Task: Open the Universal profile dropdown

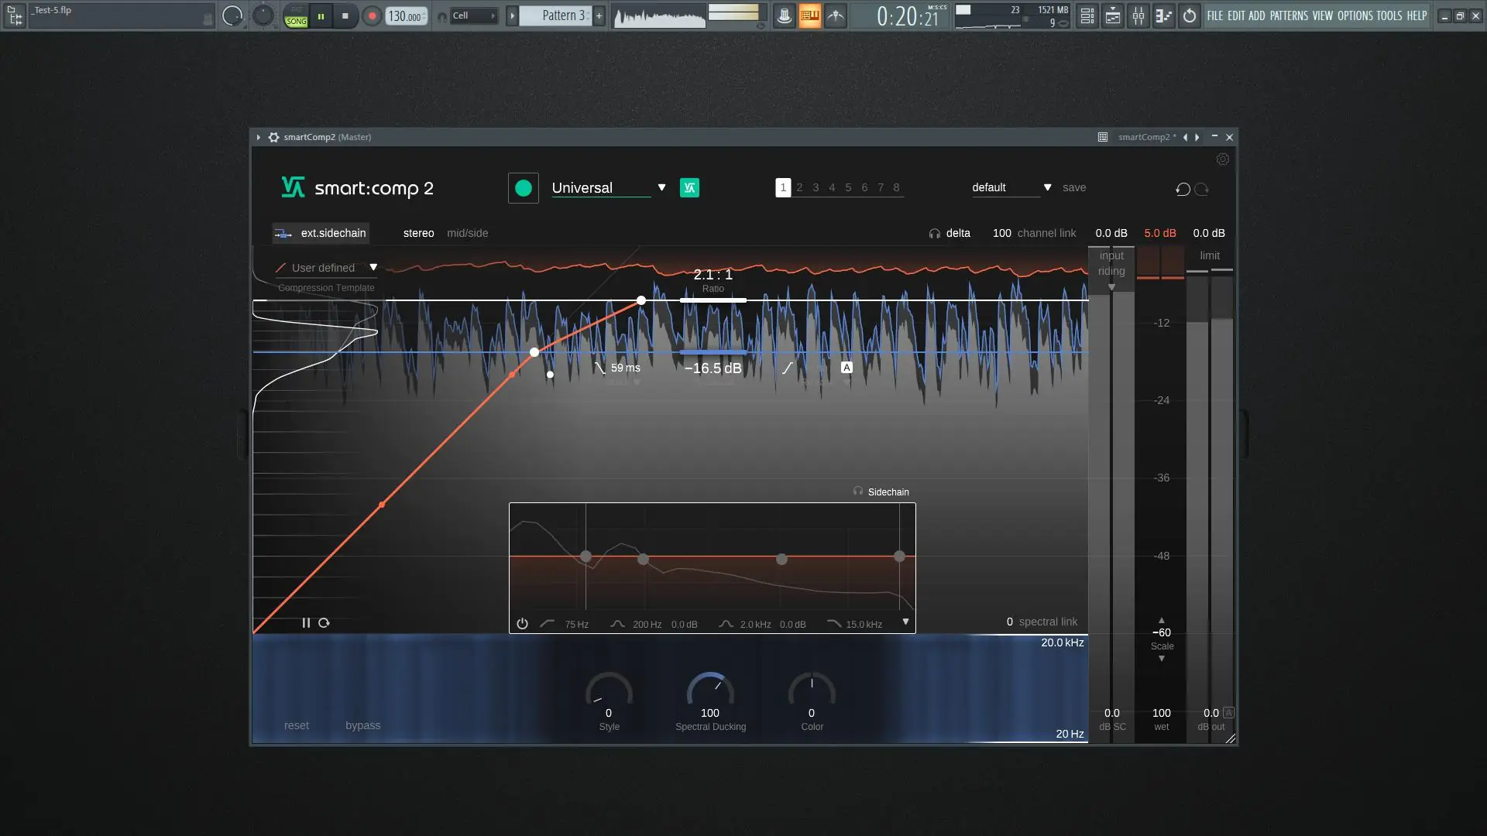Action: click(x=661, y=188)
